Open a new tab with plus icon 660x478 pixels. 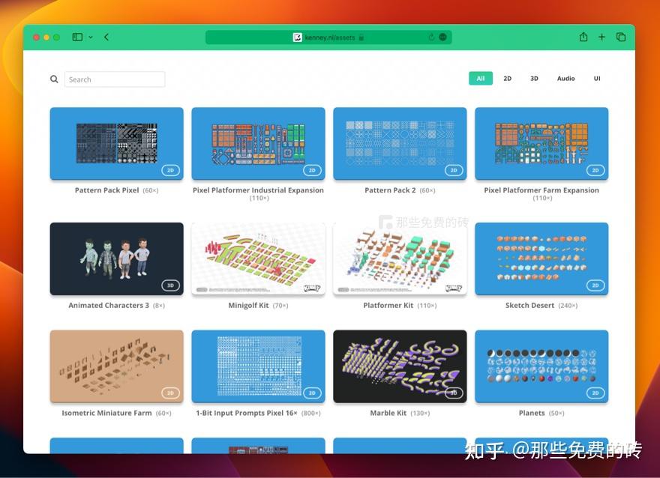coord(602,37)
